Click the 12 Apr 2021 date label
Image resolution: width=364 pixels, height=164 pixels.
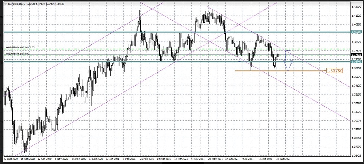tap(181, 158)
